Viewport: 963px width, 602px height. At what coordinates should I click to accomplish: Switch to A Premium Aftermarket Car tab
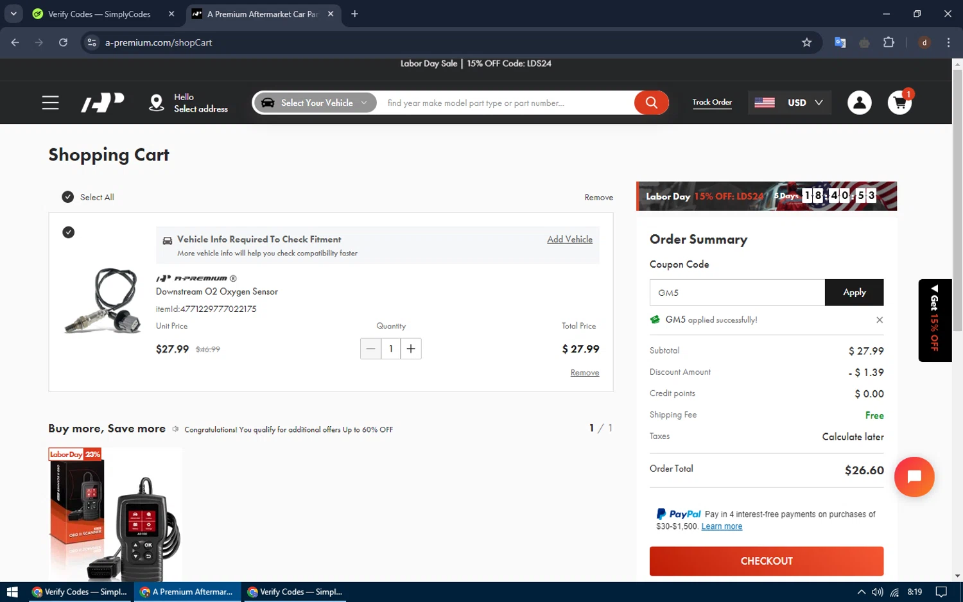point(263,13)
